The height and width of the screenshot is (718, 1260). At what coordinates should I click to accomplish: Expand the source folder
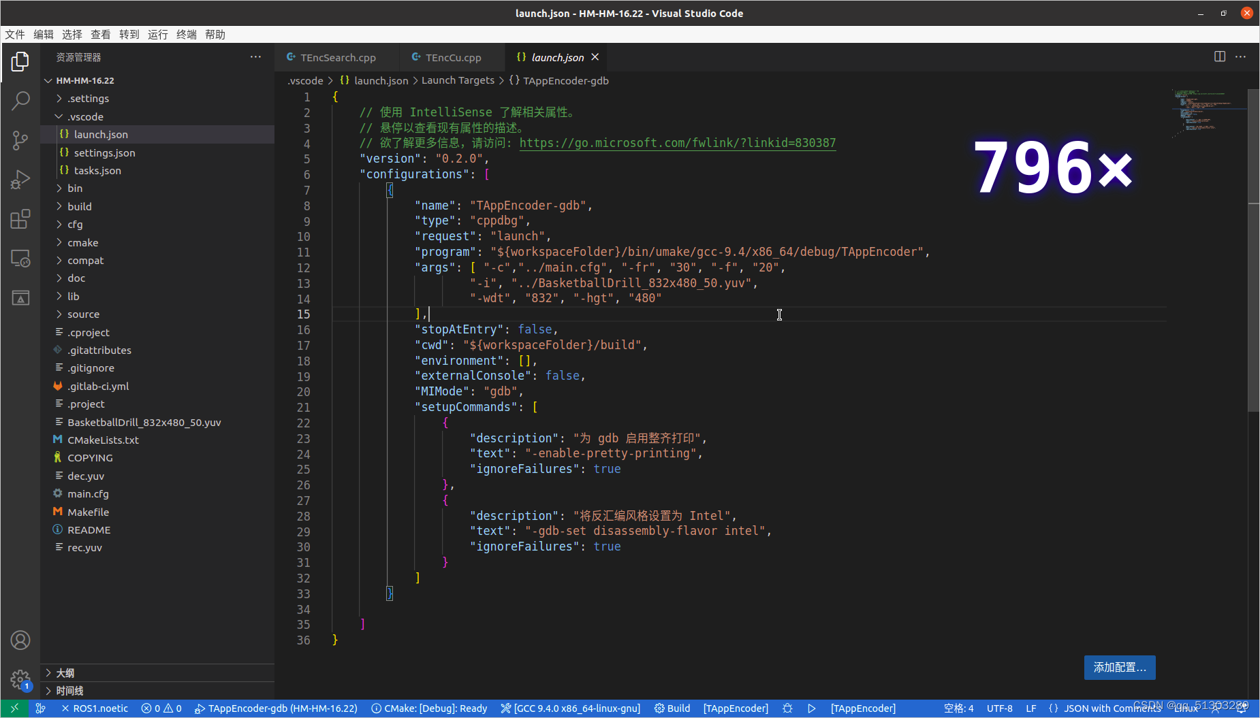157,314
